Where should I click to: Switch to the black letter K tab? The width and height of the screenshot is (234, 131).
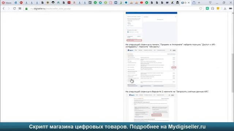tap(172, 3)
